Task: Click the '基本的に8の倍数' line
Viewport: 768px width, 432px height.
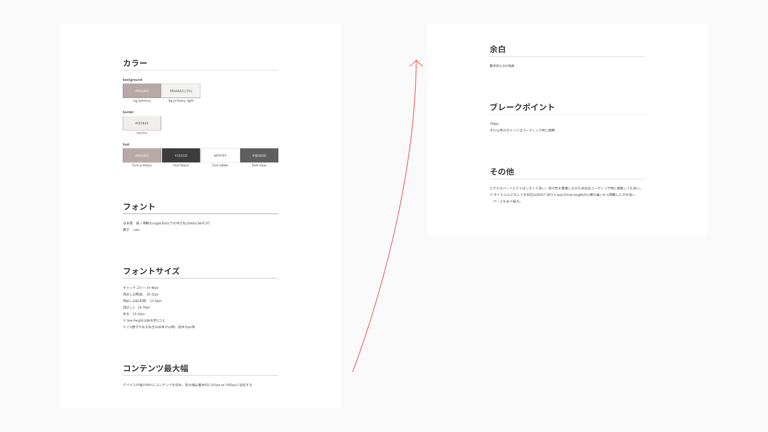Action: pos(502,66)
